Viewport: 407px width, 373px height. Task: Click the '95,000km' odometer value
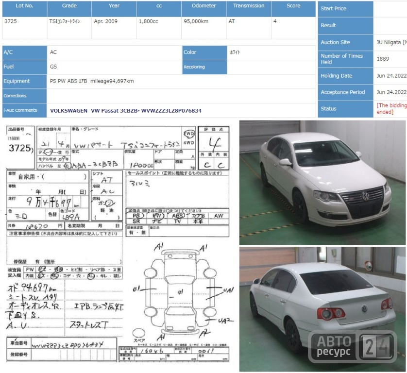[x=196, y=21]
